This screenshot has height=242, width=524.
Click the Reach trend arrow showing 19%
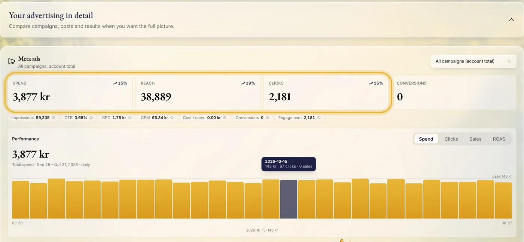tap(243, 83)
